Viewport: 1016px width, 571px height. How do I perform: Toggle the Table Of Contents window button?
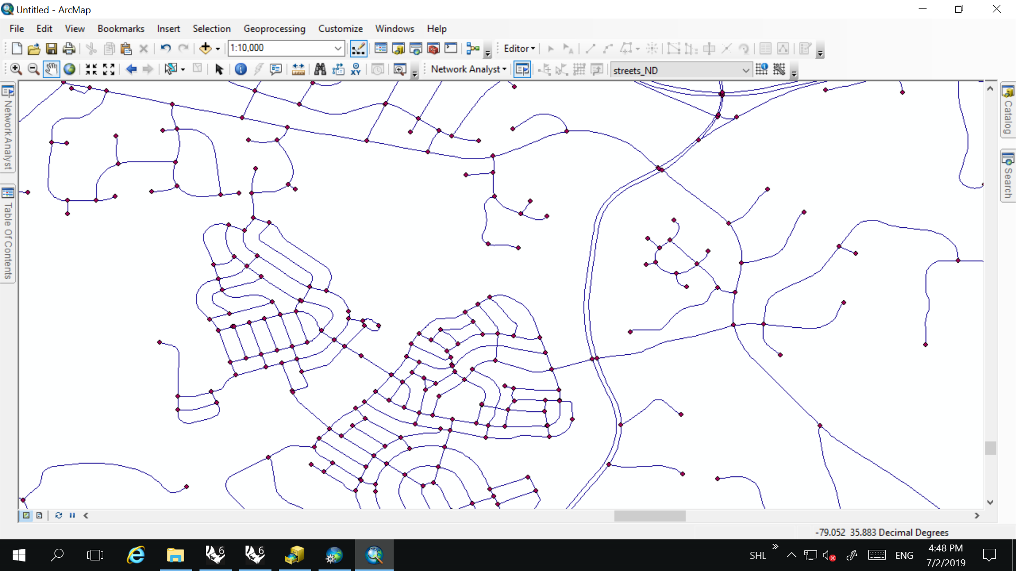(381, 49)
